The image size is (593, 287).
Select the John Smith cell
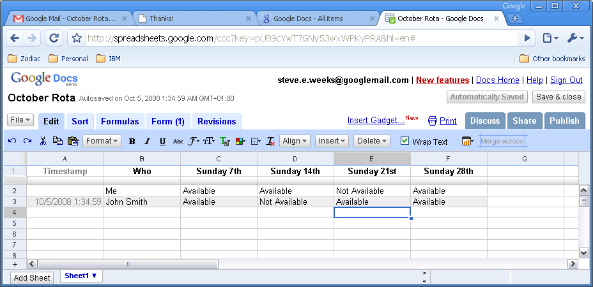[142, 202]
